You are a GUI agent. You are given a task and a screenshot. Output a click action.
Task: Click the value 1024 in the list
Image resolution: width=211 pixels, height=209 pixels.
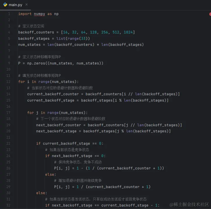click(128, 32)
